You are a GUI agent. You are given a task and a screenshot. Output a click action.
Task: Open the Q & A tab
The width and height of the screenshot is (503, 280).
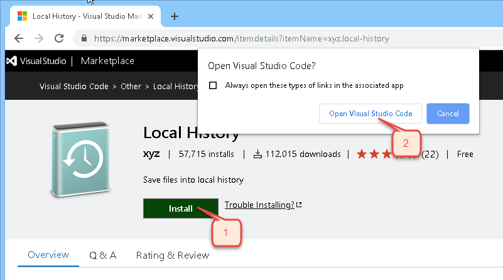point(102,255)
